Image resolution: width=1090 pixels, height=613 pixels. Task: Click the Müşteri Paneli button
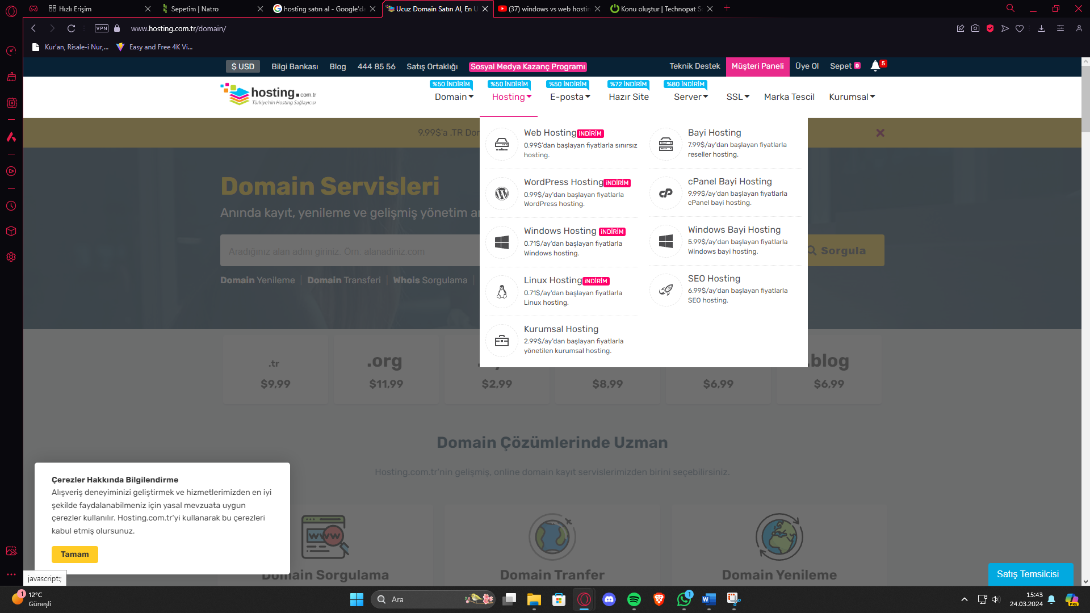click(x=757, y=66)
